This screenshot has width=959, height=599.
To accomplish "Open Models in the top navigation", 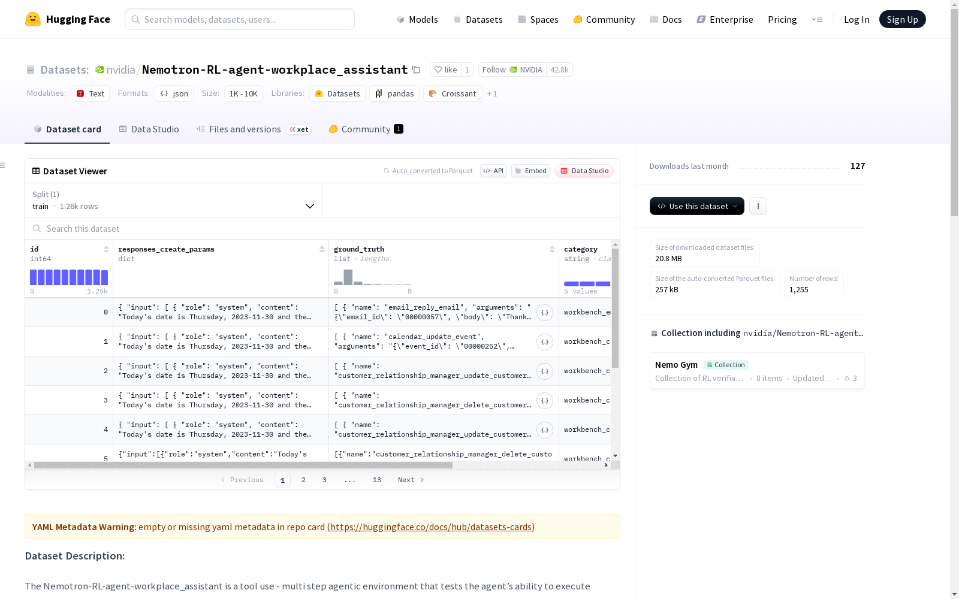I will (417, 19).
